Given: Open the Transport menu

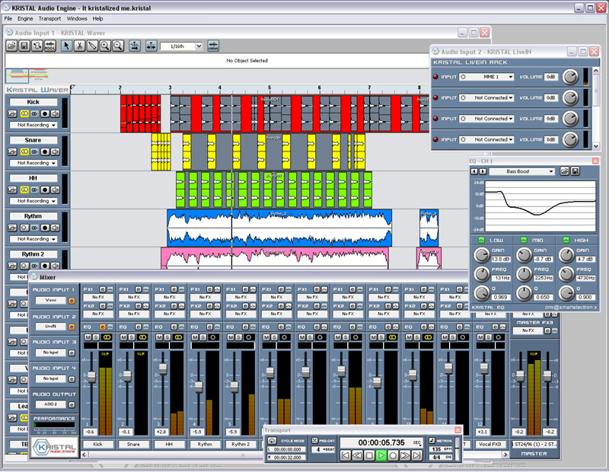Looking at the screenshot, I should pos(49,18).
